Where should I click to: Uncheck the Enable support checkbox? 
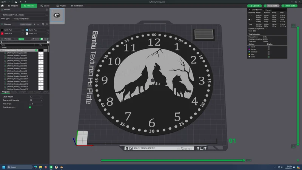click(30, 107)
